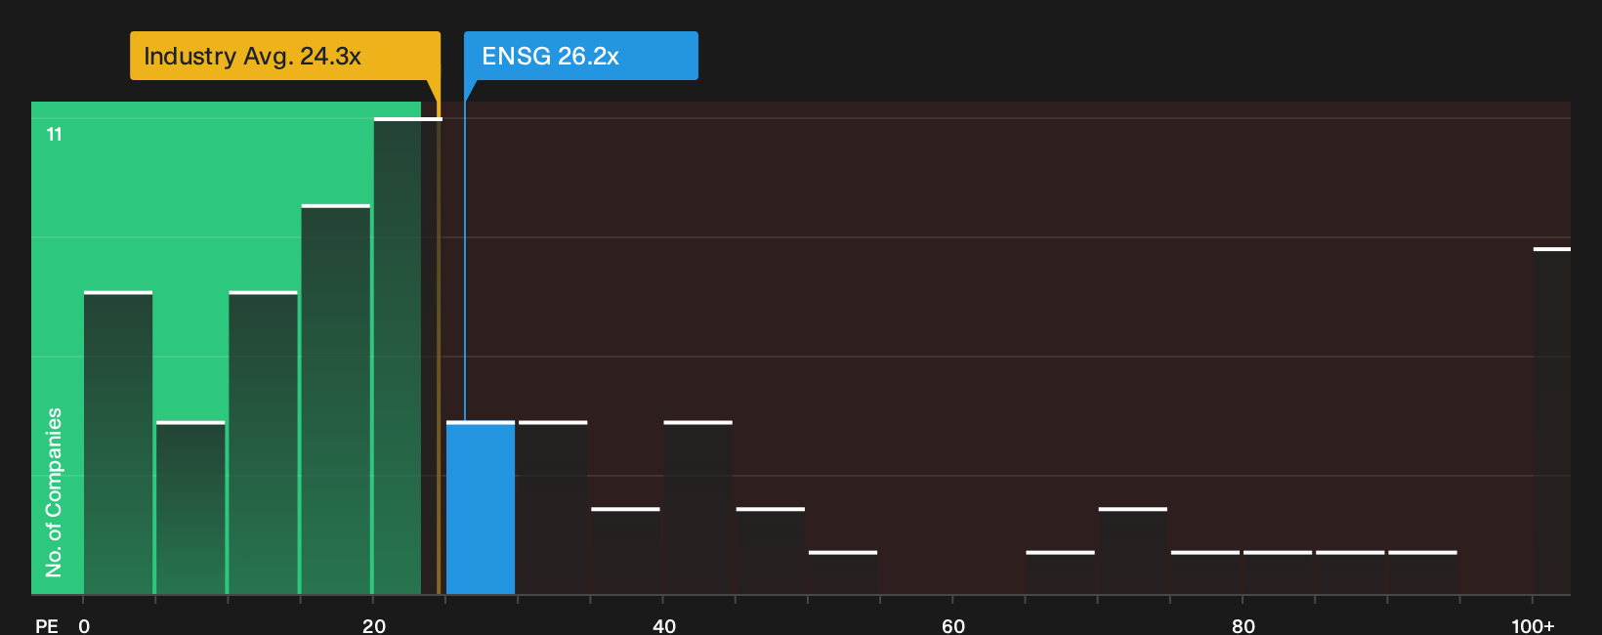1602x635 pixels.
Task: Select the 100+ PE bar at the right edge
Action: click(1552, 421)
